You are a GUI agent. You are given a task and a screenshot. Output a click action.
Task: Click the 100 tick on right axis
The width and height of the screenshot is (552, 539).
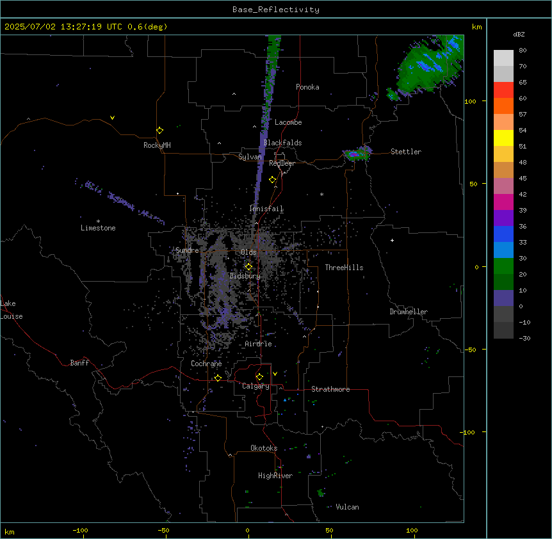click(470, 101)
